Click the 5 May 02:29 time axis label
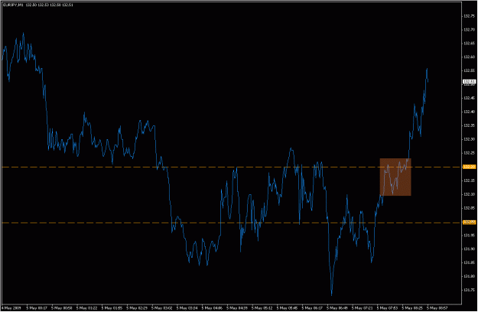The height and width of the screenshot is (312, 478). coord(137,308)
